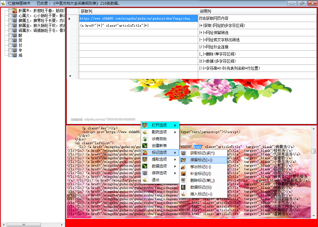
Task: Check the 甘 checkbox
Action: tap(10, 45)
